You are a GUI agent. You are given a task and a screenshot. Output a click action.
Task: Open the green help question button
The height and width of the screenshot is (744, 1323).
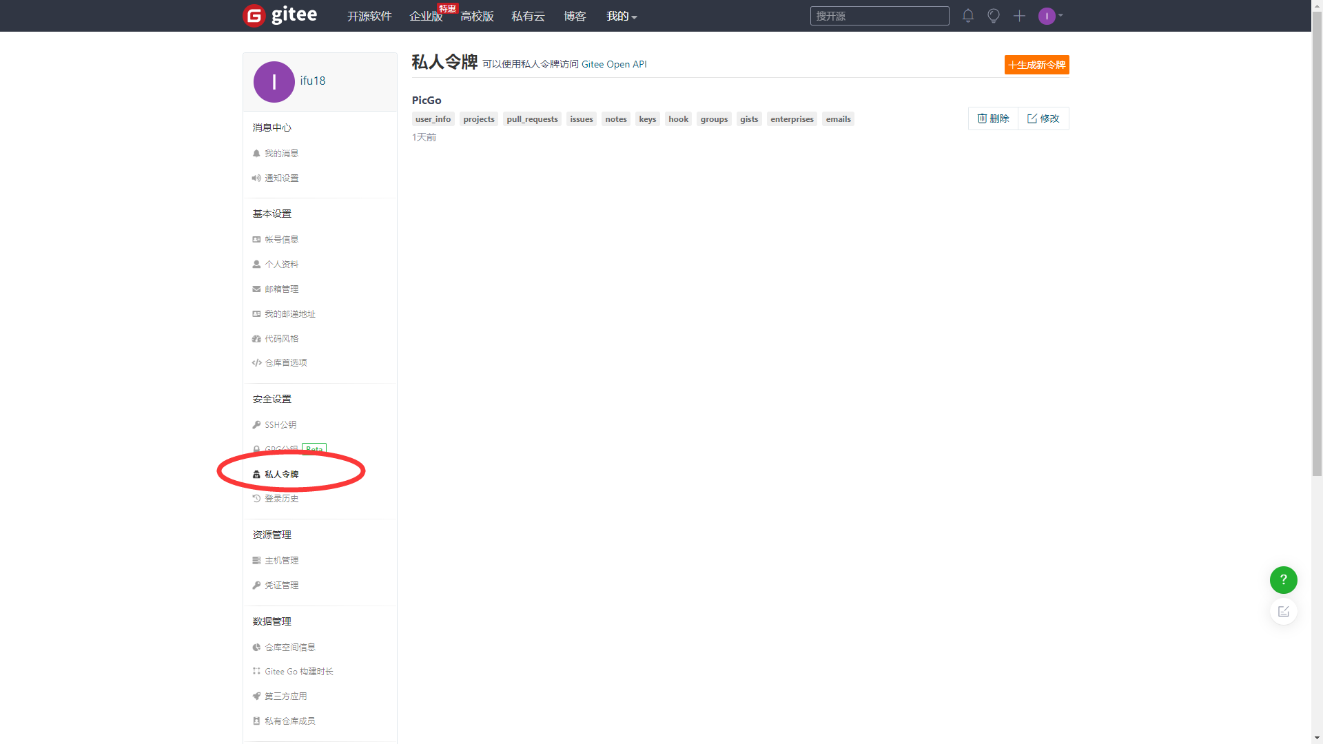pos(1283,580)
